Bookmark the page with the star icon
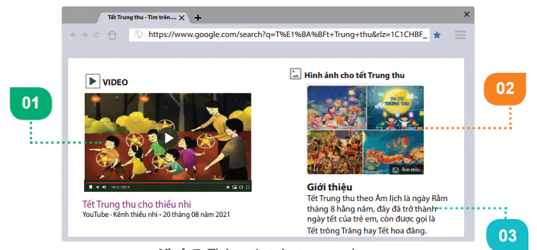The height and width of the screenshot is (250, 537). [x=437, y=35]
